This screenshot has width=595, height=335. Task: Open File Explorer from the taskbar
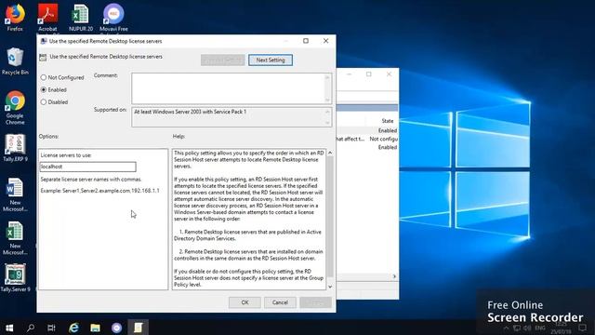click(x=95, y=328)
